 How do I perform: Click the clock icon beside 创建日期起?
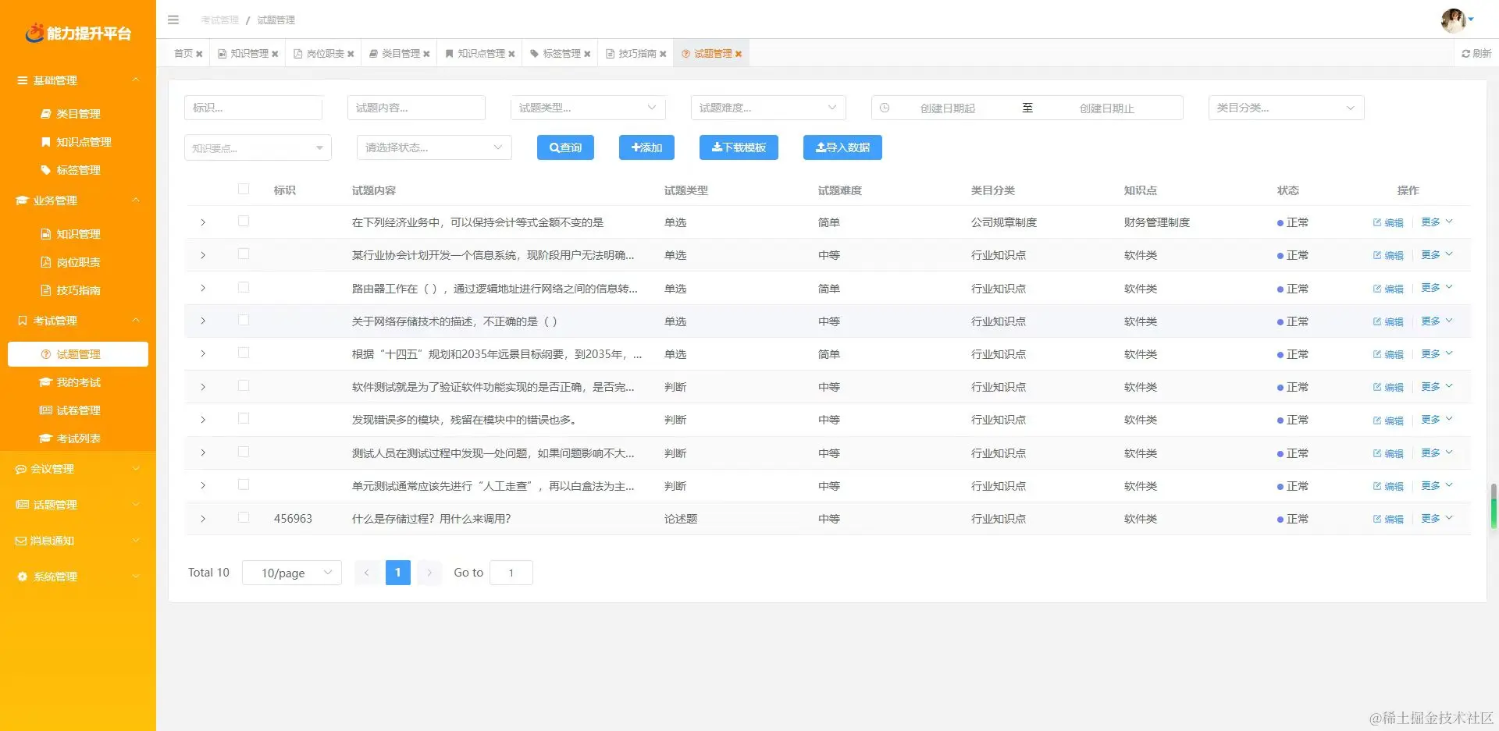(885, 108)
